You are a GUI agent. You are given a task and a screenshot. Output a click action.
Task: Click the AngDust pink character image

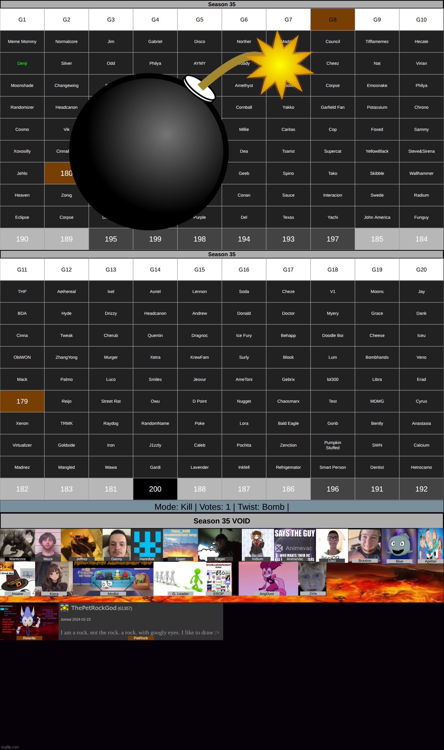pos(268,578)
